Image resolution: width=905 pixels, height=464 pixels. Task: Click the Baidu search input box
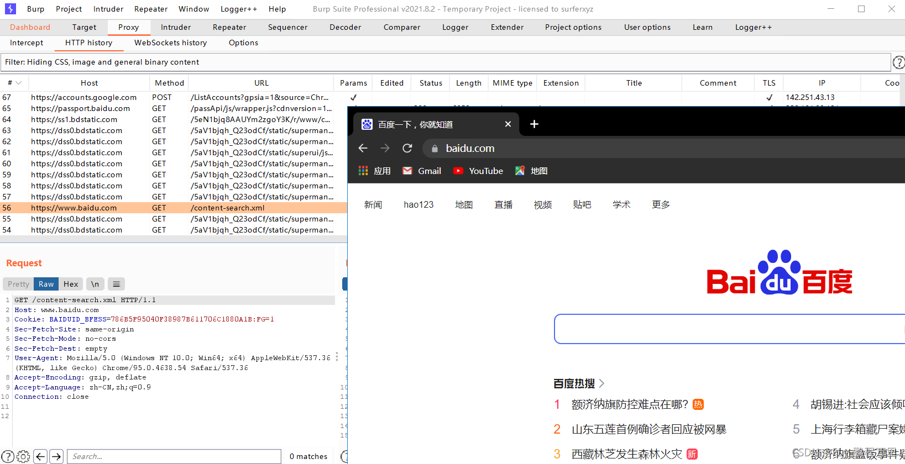[730, 329]
